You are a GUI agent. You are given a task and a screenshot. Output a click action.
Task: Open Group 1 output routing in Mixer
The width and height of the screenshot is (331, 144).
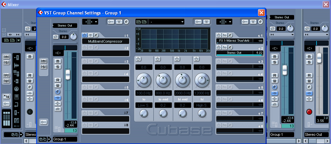282,17
